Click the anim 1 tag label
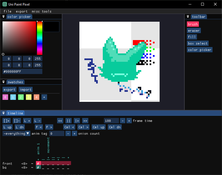222x175 pixels. click(x=38, y=149)
